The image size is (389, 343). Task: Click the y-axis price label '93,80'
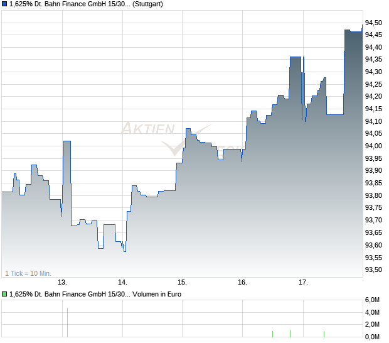373,196
